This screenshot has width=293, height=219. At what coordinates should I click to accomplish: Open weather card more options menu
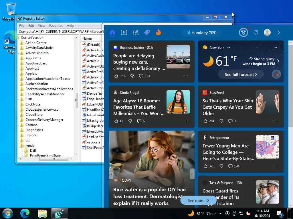pyautogui.click(x=275, y=48)
